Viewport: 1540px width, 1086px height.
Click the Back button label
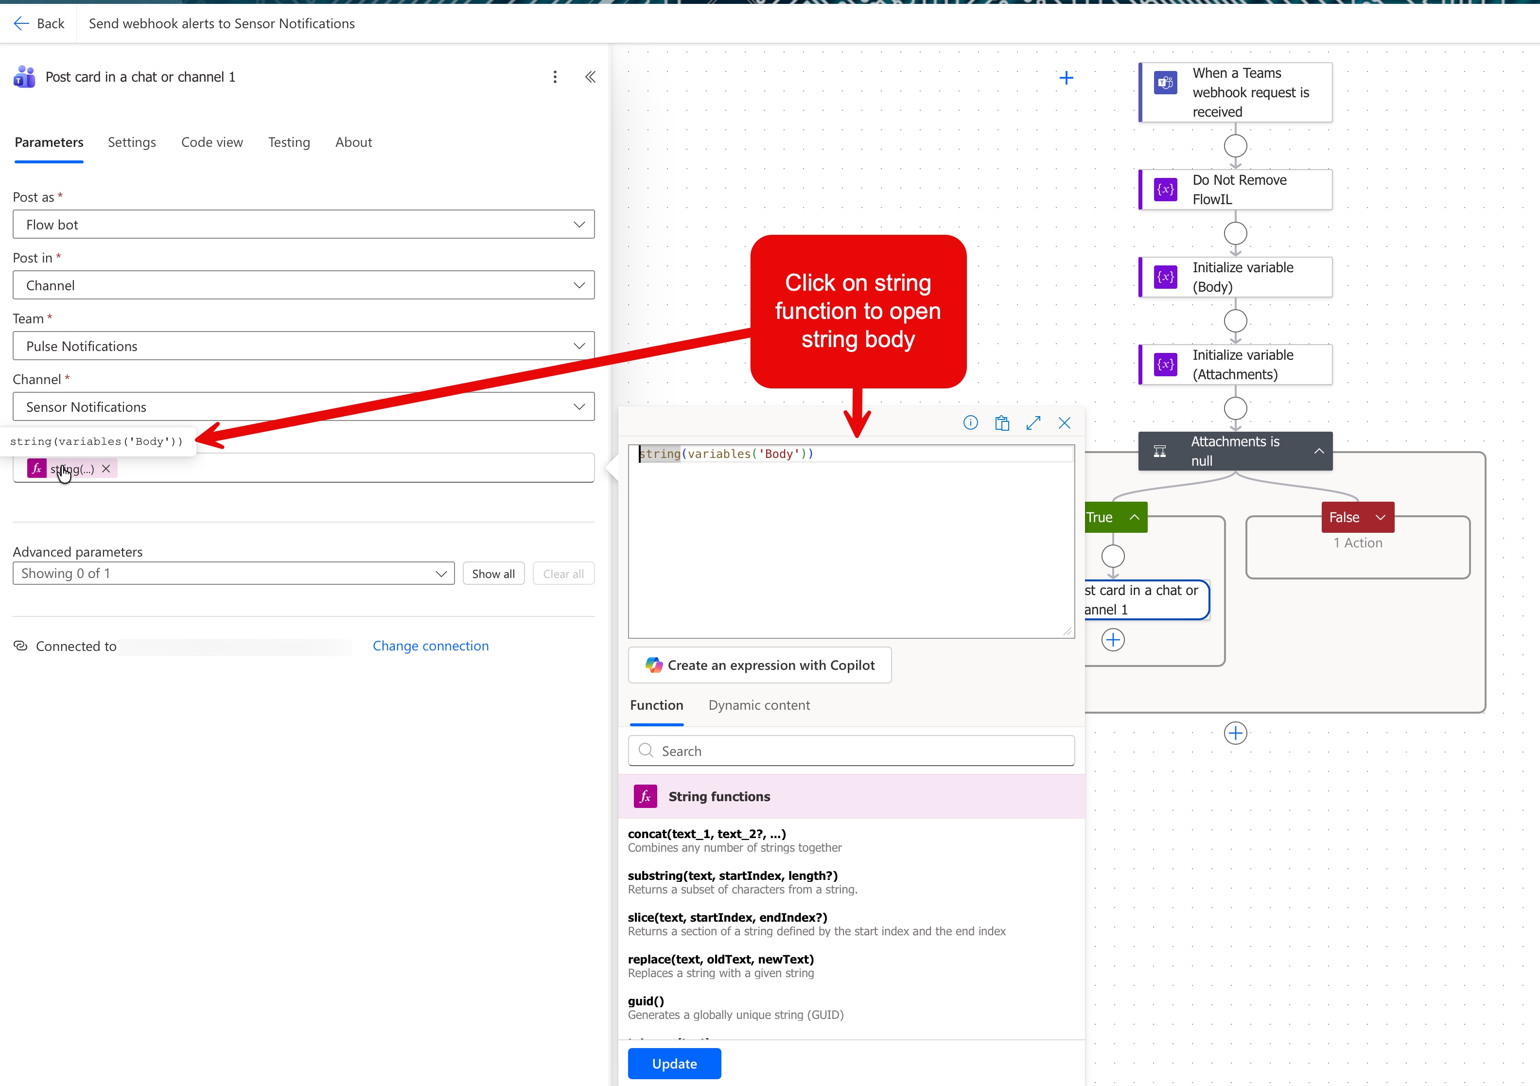coord(50,23)
